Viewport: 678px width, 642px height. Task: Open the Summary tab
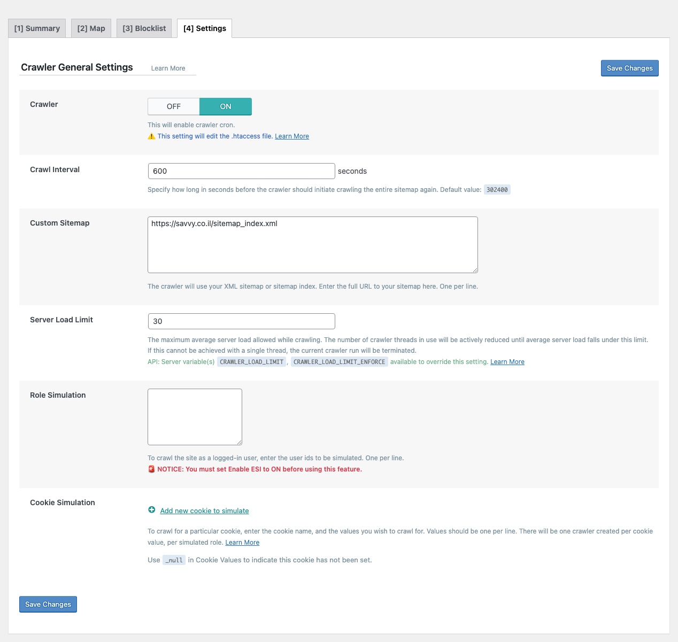(37, 28)
